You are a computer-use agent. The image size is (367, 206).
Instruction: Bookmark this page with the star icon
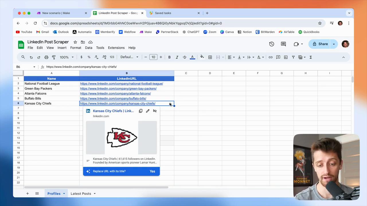pyautogui.click(x=320, y=23)
